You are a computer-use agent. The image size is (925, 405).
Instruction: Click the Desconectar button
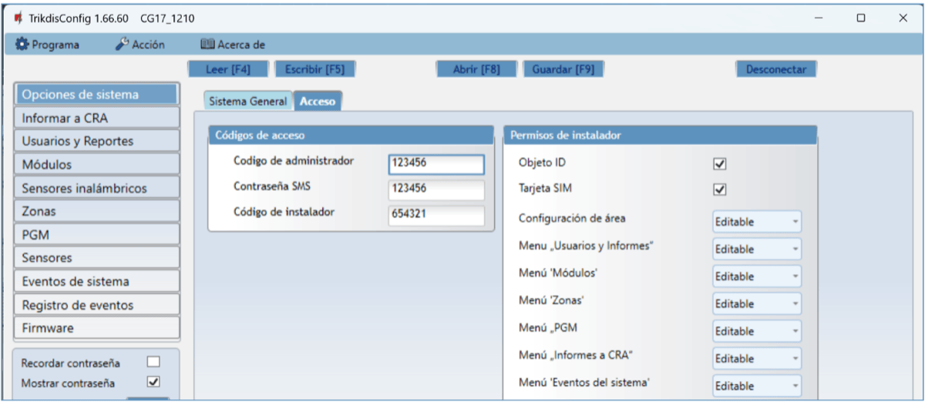[x=775, y=69]
